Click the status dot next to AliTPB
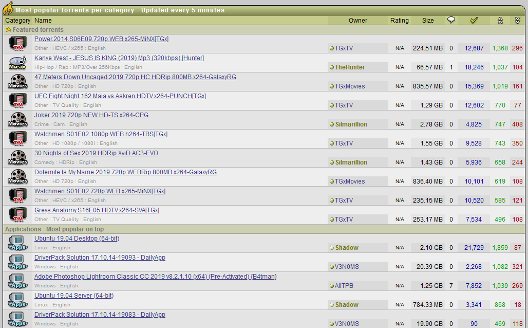528x328 pixels. 332,286
